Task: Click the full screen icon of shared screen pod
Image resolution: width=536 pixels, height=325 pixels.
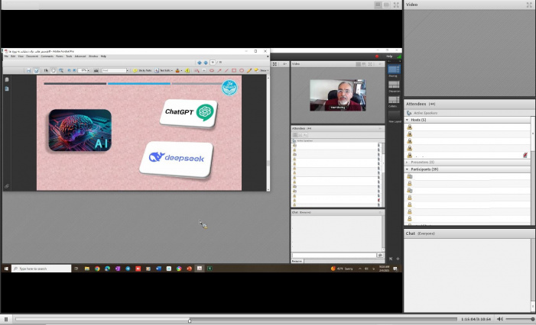Action: 274,64
